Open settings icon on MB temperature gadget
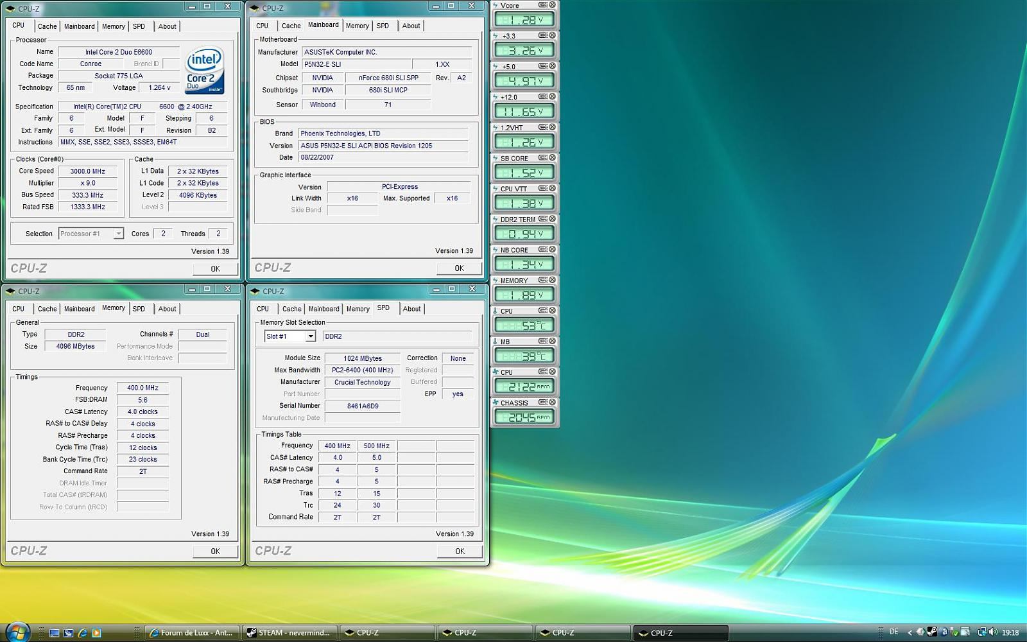This screenshot has width=1027, height=642. [543, 341]
